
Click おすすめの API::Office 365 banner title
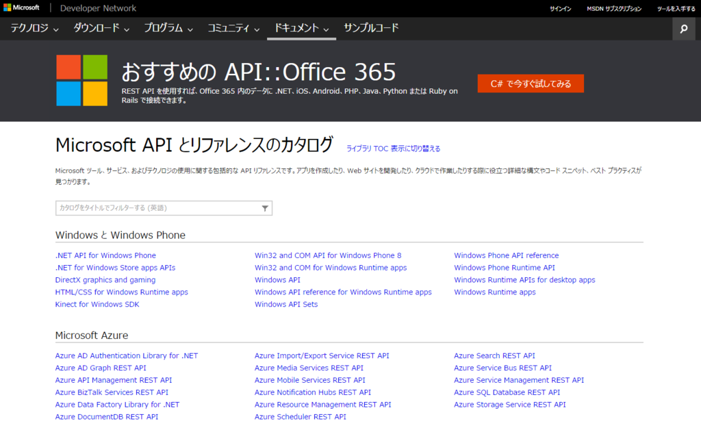(258, 71)
